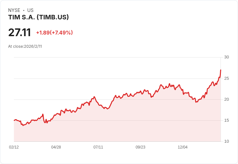Click the 09/23 date axis label
238x164 pixels.
coord(140,147)
